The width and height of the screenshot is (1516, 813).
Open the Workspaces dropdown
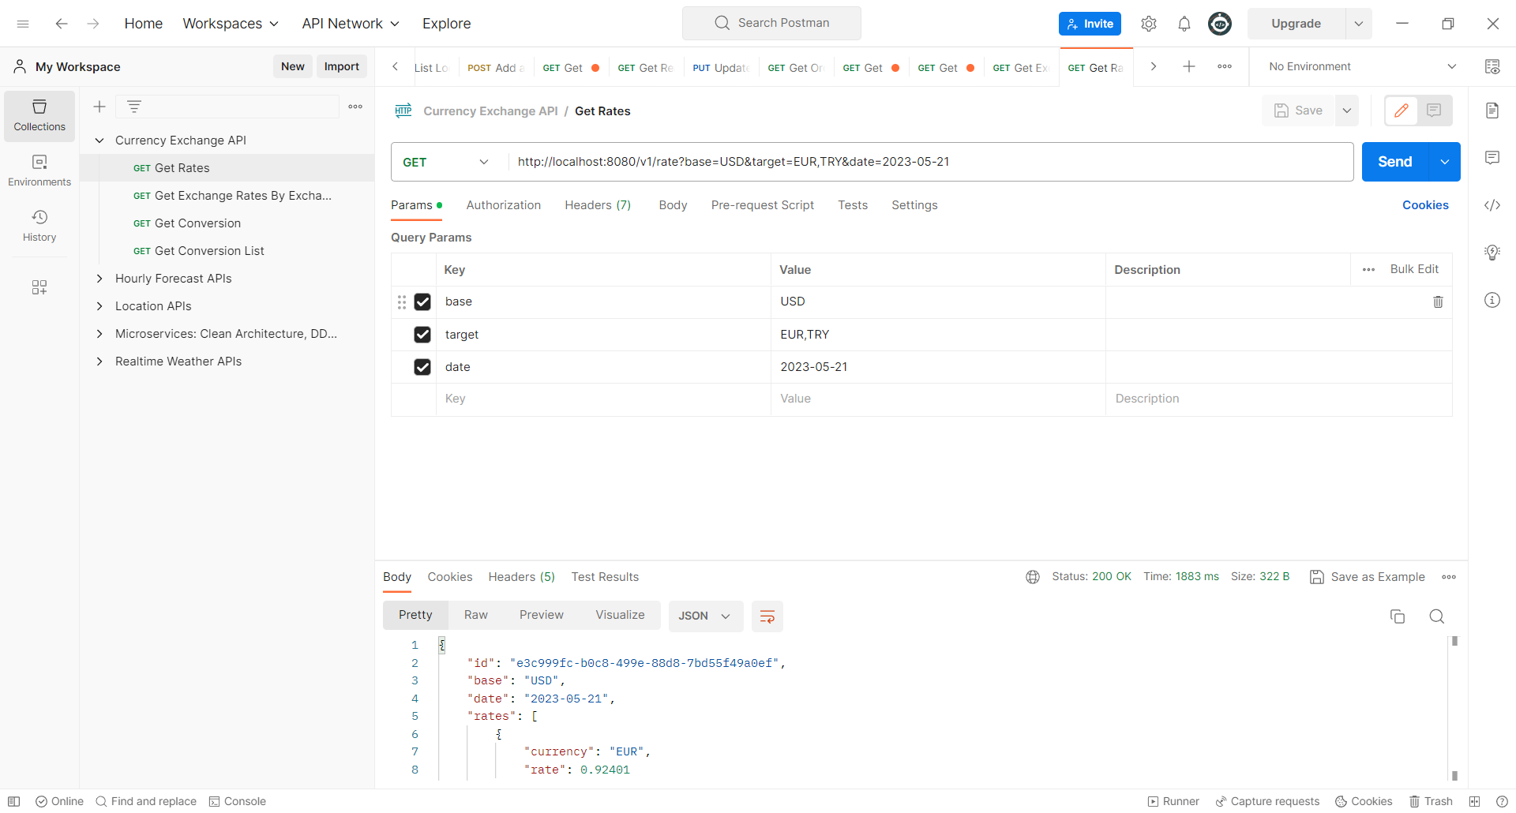231,24
